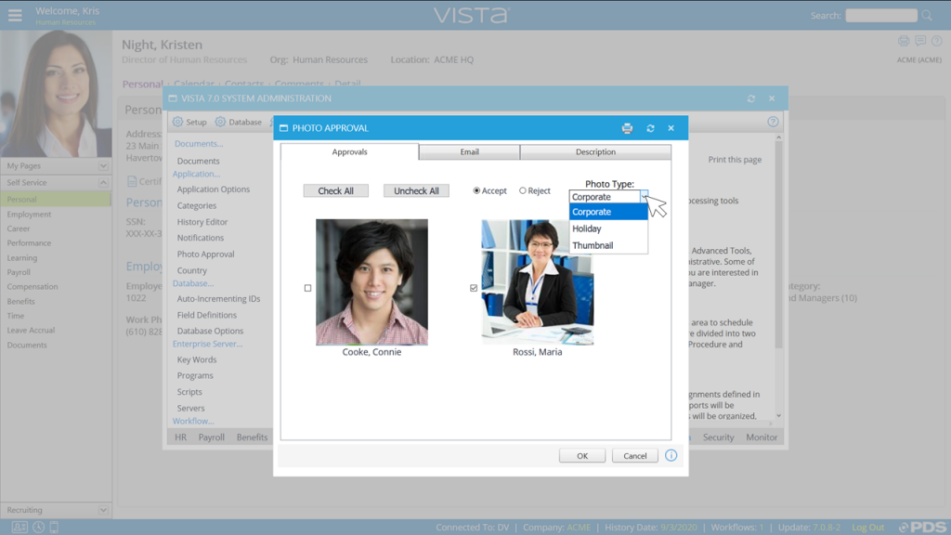Choose Corporate from Photo Type list
The width and height of the screenshot is (951, 535).
[x=608, y=212]
